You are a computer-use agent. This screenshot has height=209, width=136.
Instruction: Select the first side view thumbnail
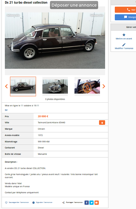click(23, 87)
